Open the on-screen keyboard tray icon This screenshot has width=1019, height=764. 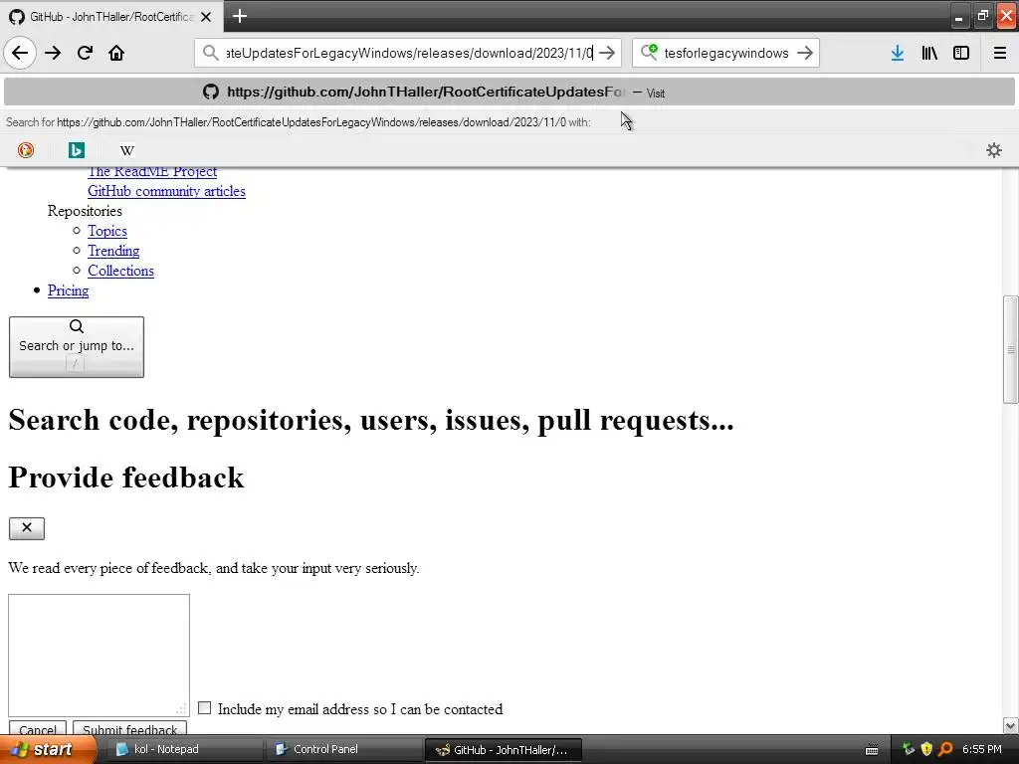pyautogui.click(x=872, y=750)
